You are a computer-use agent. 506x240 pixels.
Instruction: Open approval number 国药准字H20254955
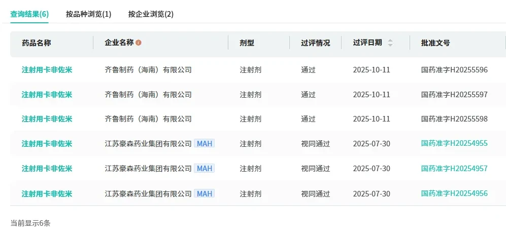(454, 143)
